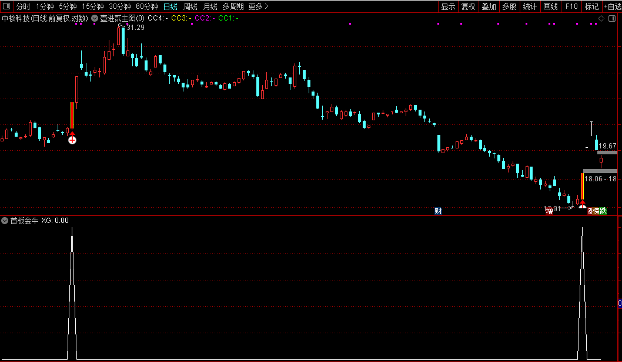The image size is (622, 362).
Task: Click the first yellow-red limit-up candle
Action: pos(72,115)
